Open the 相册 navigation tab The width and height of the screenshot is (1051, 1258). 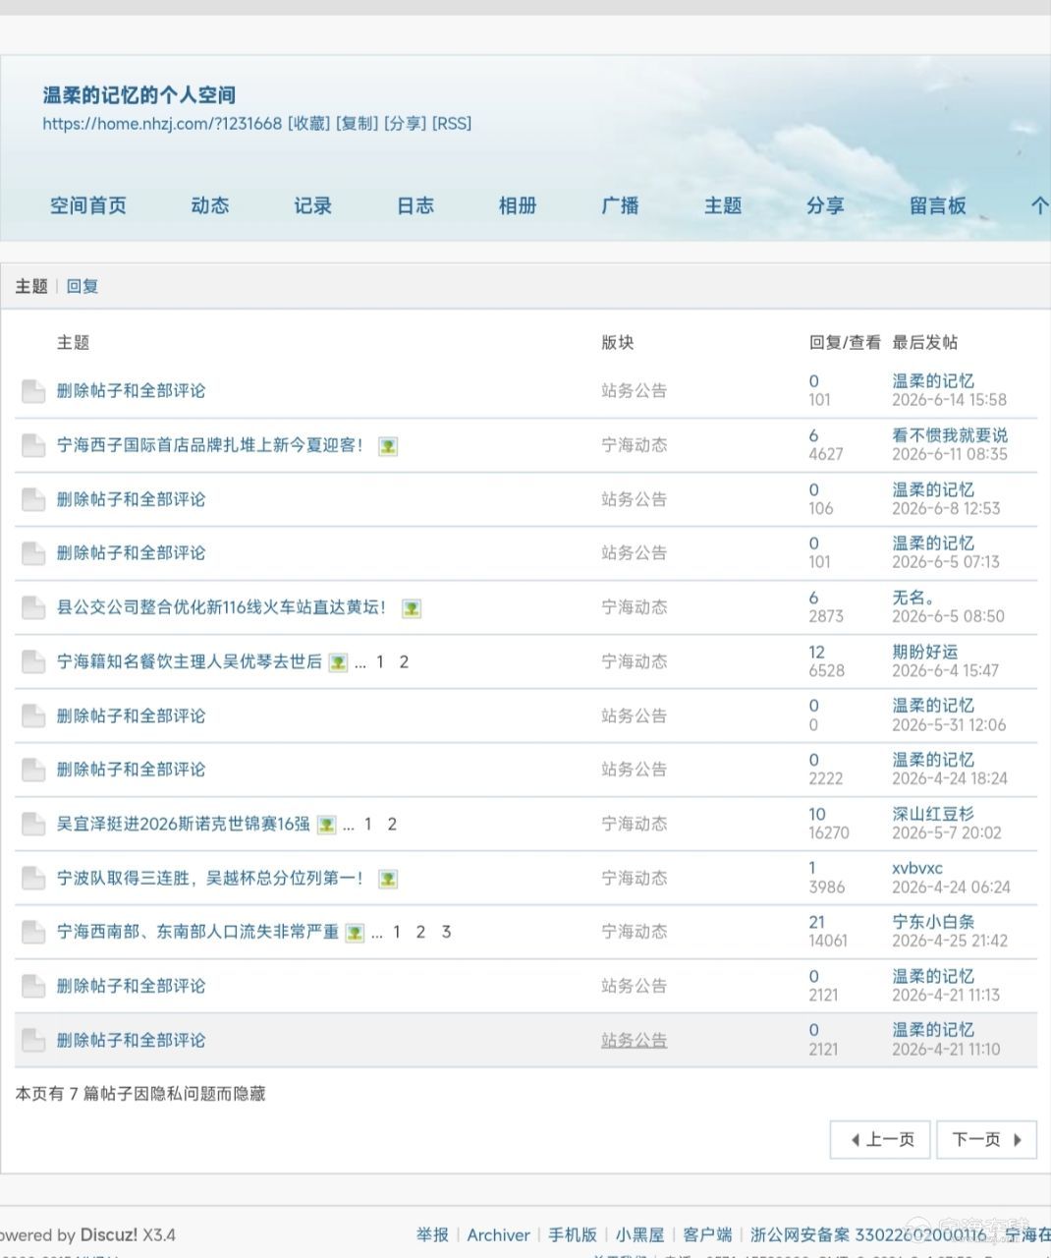coord(518,205)
